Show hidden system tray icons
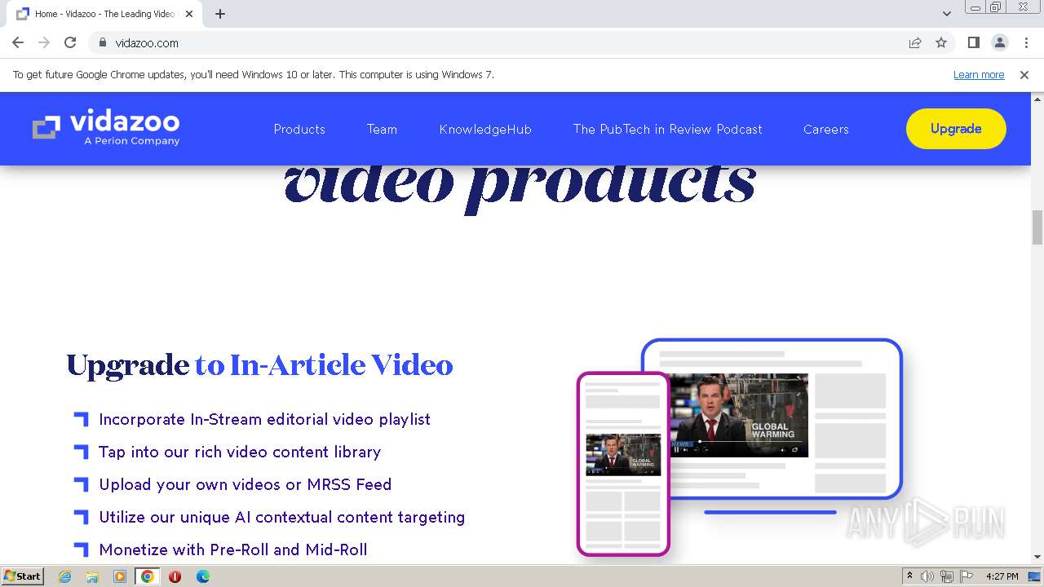 tap(909, 576)
